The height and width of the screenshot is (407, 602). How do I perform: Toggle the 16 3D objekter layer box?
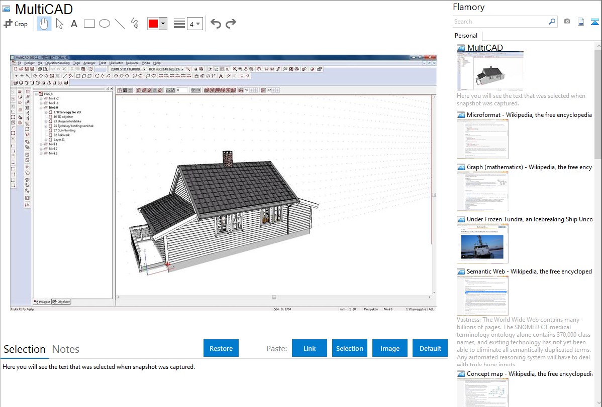(50, 116)
